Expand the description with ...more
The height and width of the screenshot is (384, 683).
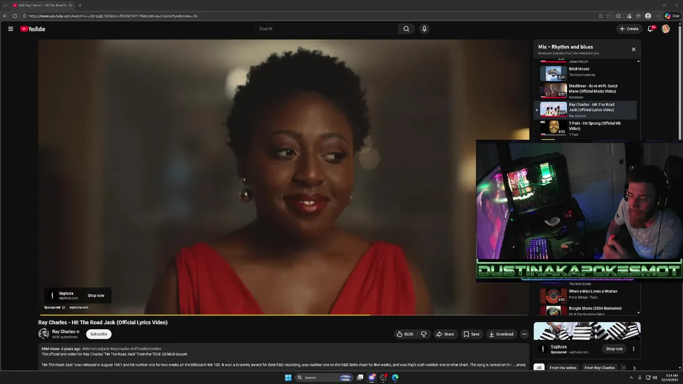(519, 365)
